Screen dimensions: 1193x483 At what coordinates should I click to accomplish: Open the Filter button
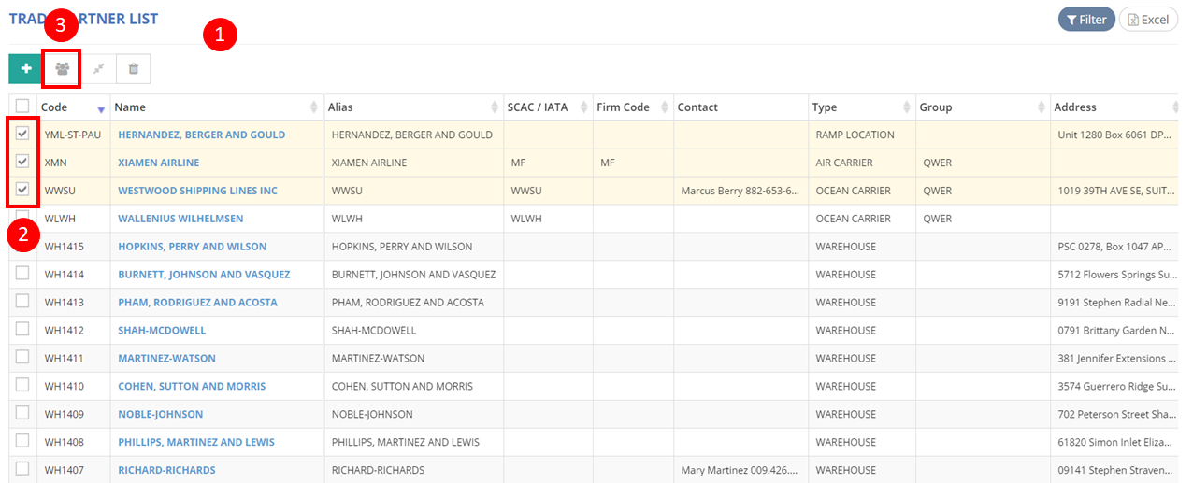coord(1085,20)
